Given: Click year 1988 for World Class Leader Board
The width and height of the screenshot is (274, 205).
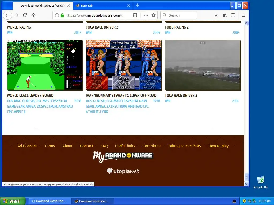Looking at the screenshot, I should pyautogui.click(x=78, y=101).
